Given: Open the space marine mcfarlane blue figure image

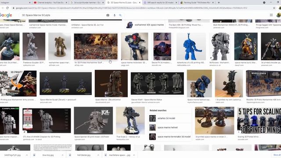Looking at the screenshot, I should [x=135, y=47].
